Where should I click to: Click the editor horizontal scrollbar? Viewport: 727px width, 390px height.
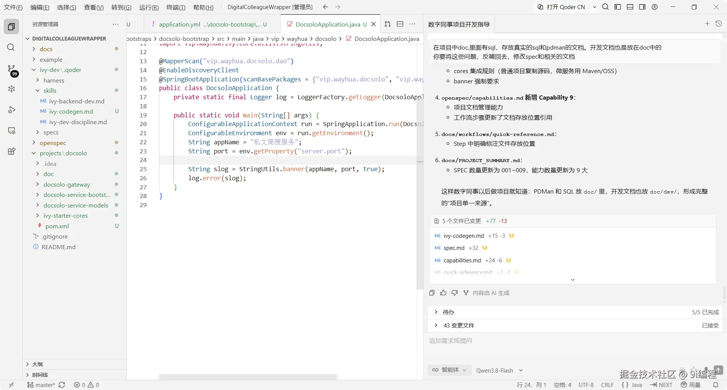248,377
